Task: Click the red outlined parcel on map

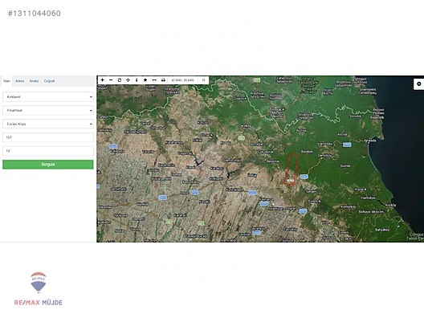Action: [291, 169]
